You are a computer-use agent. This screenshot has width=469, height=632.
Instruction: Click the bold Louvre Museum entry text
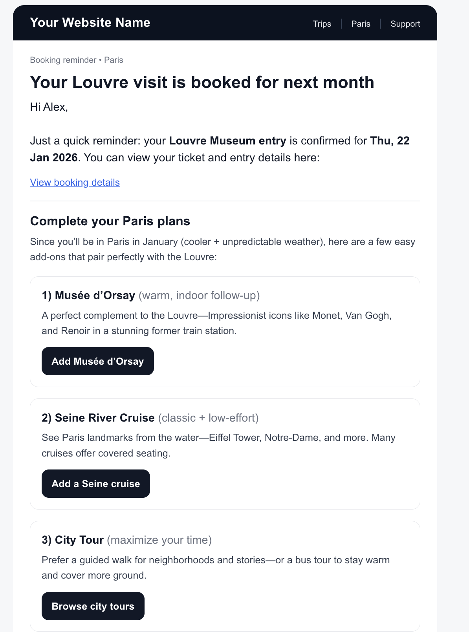click(227, 141)
